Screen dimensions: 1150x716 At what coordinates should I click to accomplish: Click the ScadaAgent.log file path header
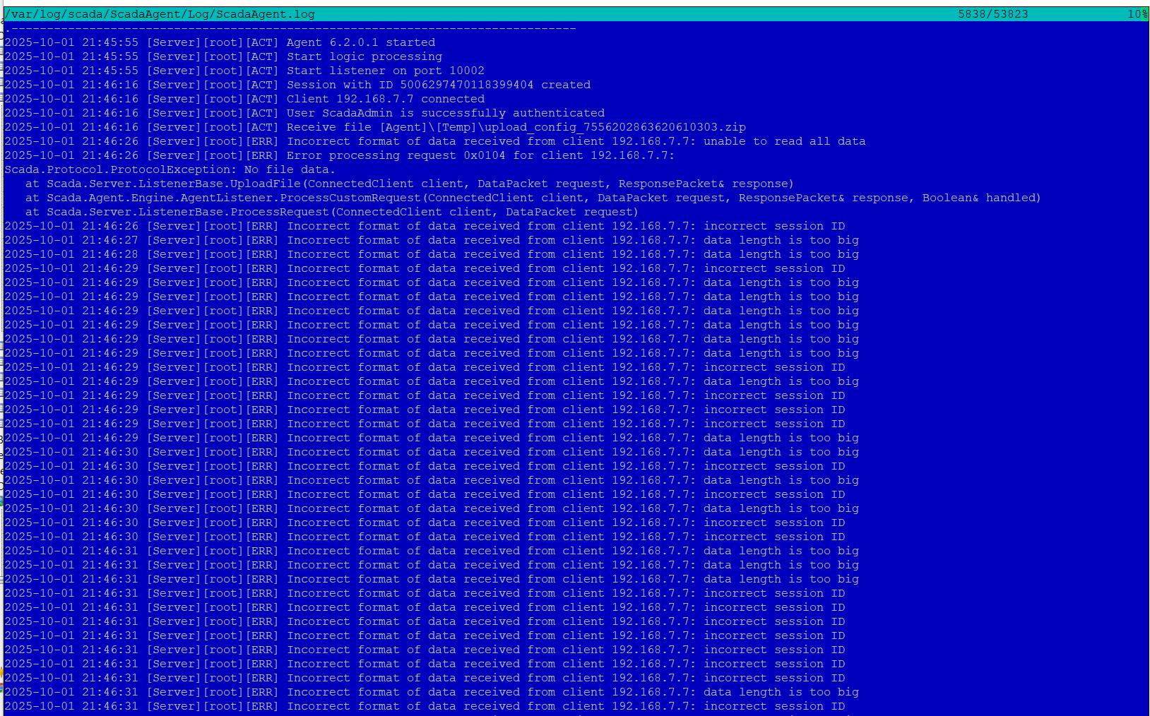coord(160,14)
